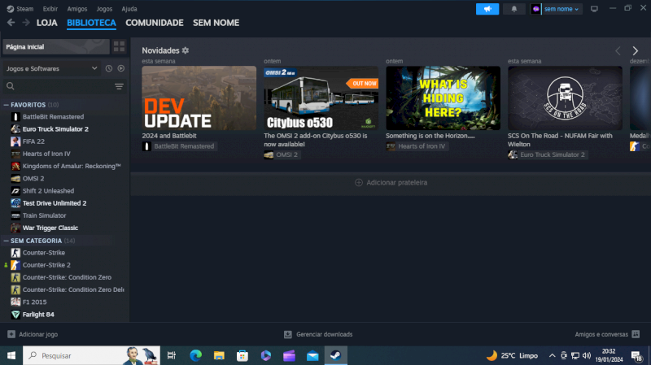This screenshot has height=365, width=651.
Task: Open the Jogos menu
Action: point(104,9)
